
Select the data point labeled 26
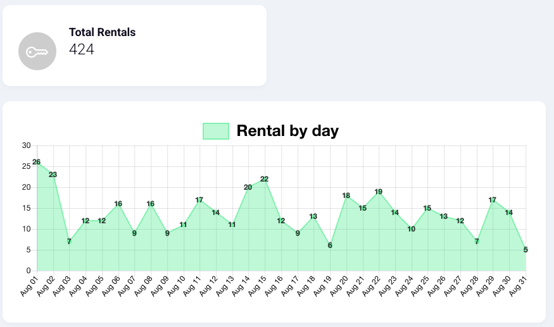pos(37,163)
